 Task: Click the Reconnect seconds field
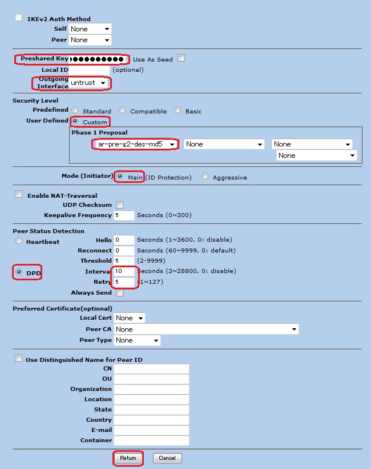124,250
